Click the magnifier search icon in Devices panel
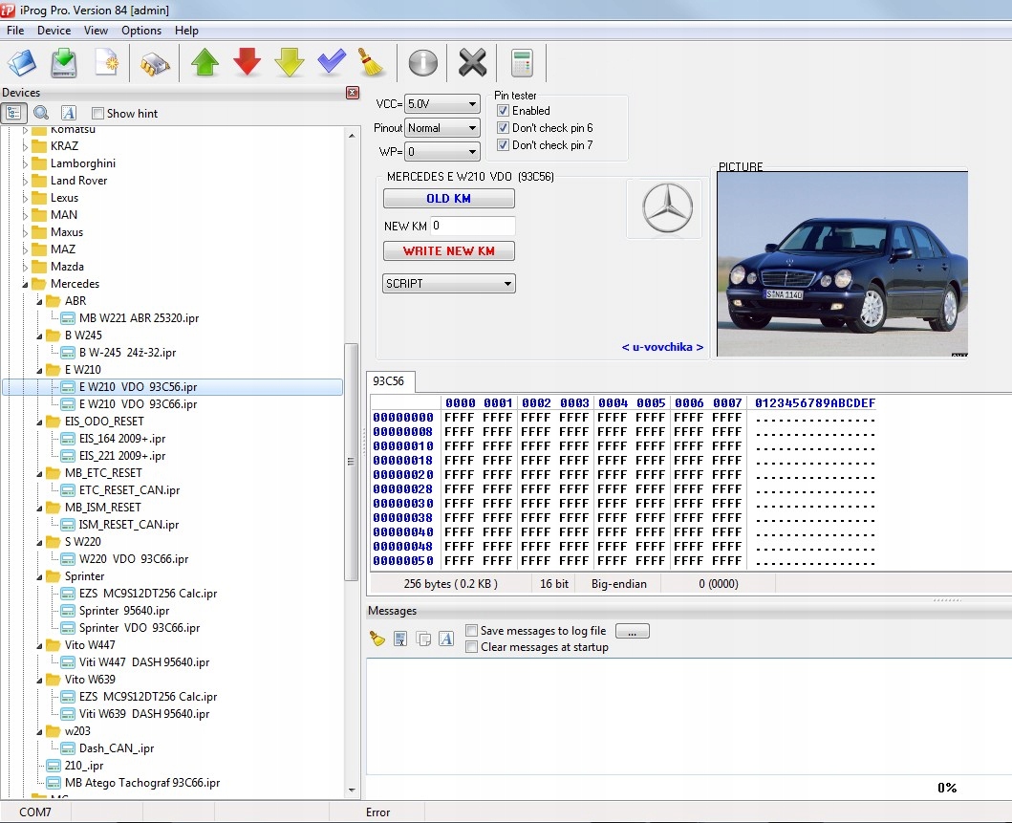The width and height of the screenshot is (1012, 823). click(x=41, y=113)
